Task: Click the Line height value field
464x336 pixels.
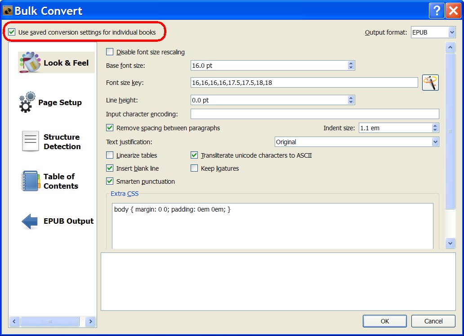Action: coord(269,100)
